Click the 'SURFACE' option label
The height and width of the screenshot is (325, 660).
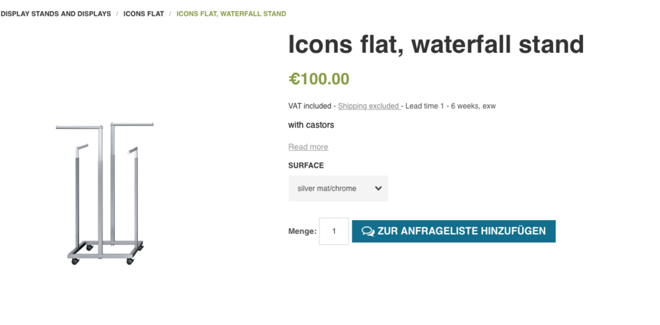pos(306,166)
